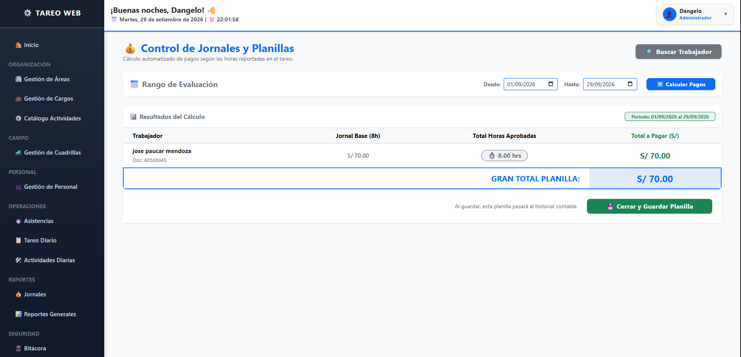
Task: Click the TAREO WEB gear logo icon
Action: [28, 13]
